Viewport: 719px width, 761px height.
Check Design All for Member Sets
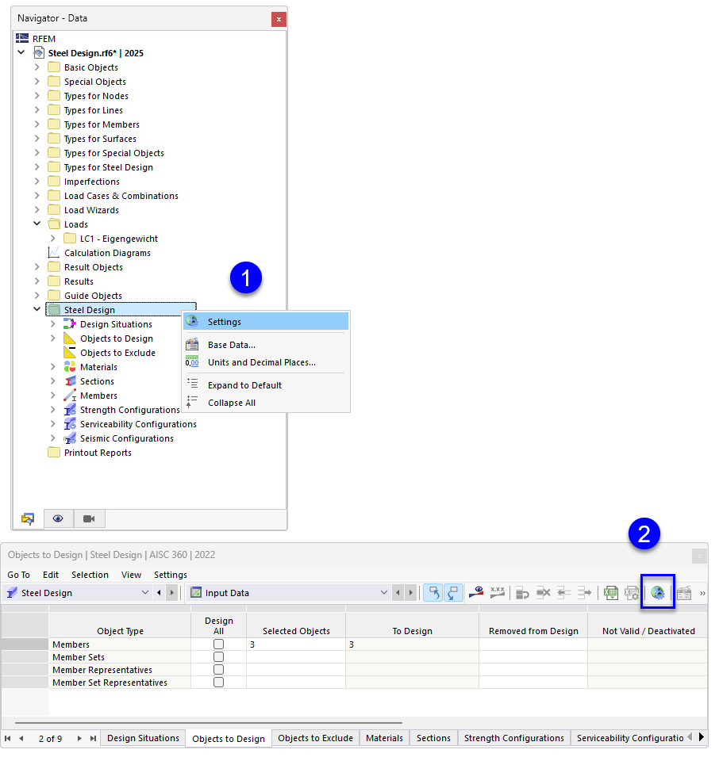click(218, 656)
